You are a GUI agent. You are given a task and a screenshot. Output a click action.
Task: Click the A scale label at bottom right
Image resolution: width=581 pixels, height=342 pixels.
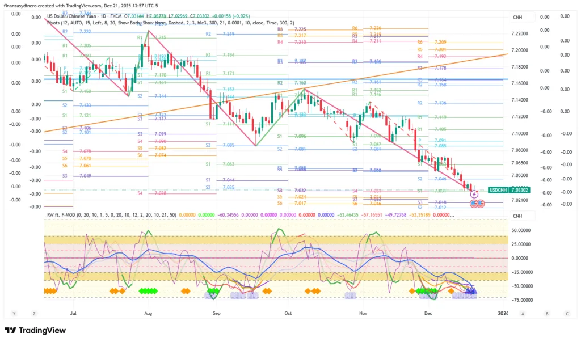click(522, 313)
